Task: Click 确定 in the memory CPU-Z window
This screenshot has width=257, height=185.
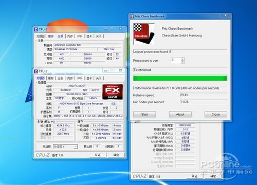Action: (x=213, y=176)
